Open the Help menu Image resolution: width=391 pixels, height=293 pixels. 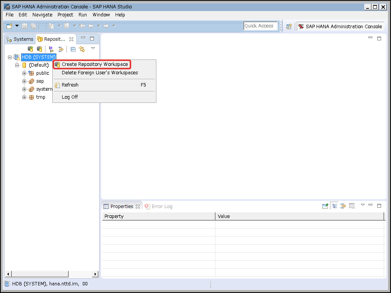(x=120, y=15)
